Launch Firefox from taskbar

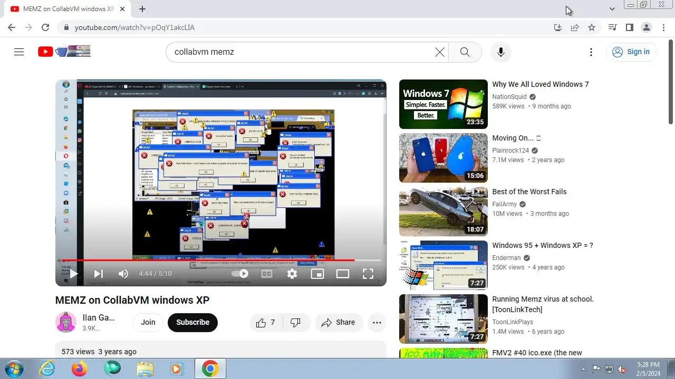(x=80, y=369)
